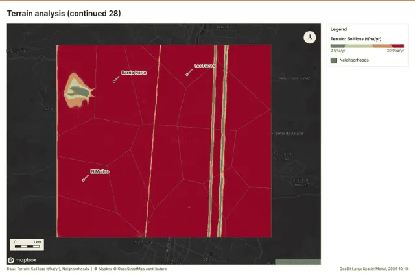Open the Mapbox attribution link
This screenshot has height=277, width=415.
(105, 269)
